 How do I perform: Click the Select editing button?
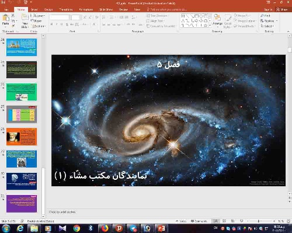pyautogui.click(x=267, y=26)
